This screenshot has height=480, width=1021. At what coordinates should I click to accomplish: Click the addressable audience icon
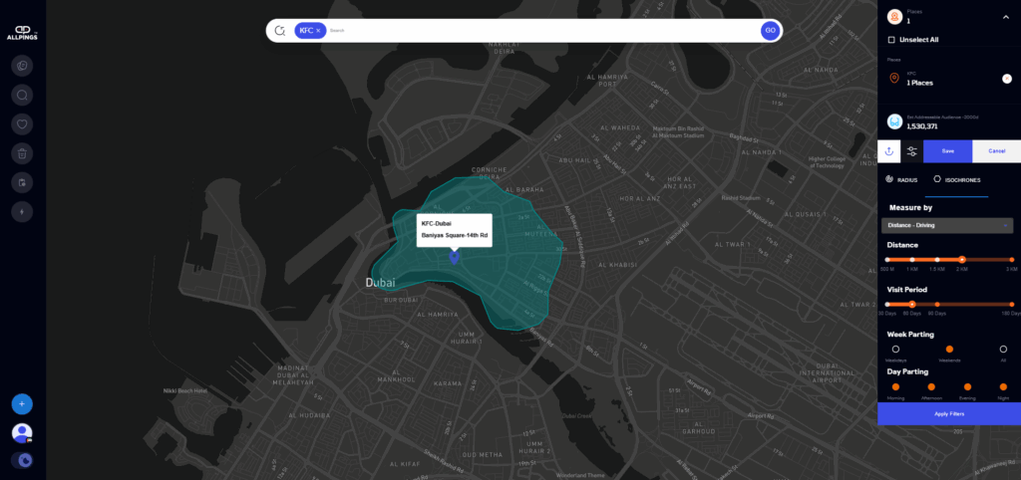[894, 121]
